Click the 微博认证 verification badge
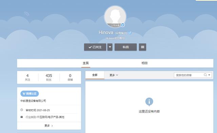This screenshot has width=217, height=133. [x=29, y=94]
